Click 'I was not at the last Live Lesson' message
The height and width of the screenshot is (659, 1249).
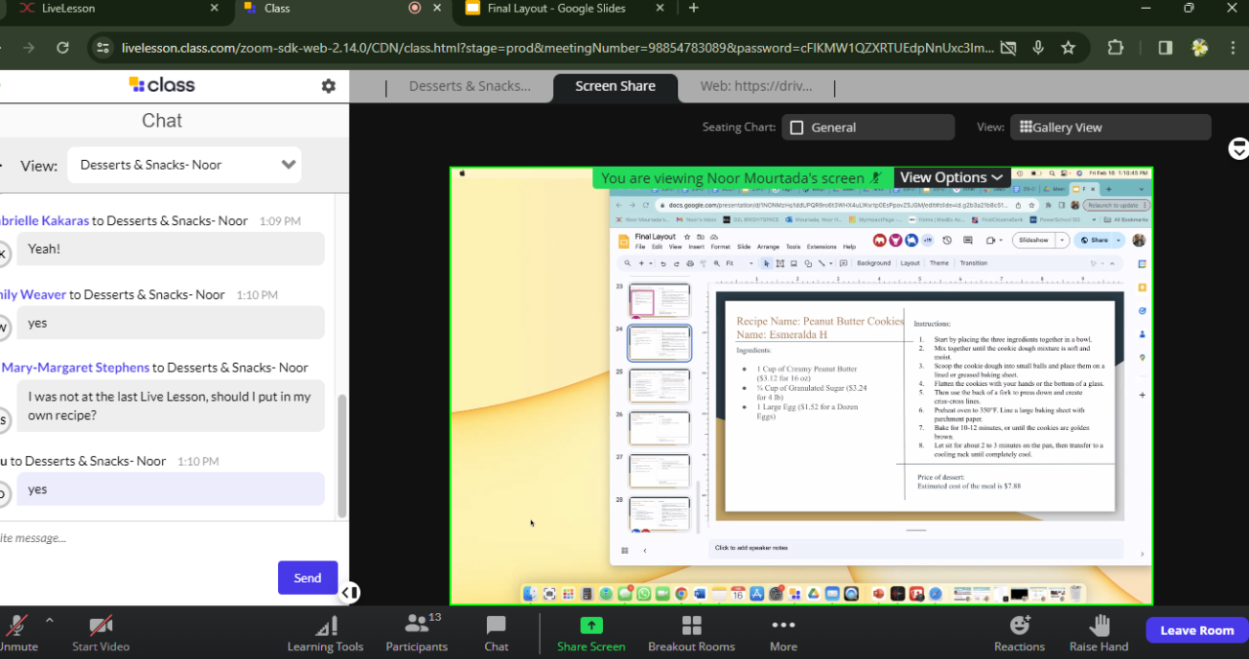[x=170, y=406]
